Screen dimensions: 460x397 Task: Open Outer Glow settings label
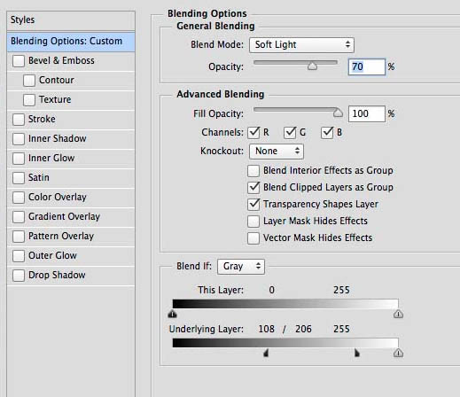click(52, 255)
